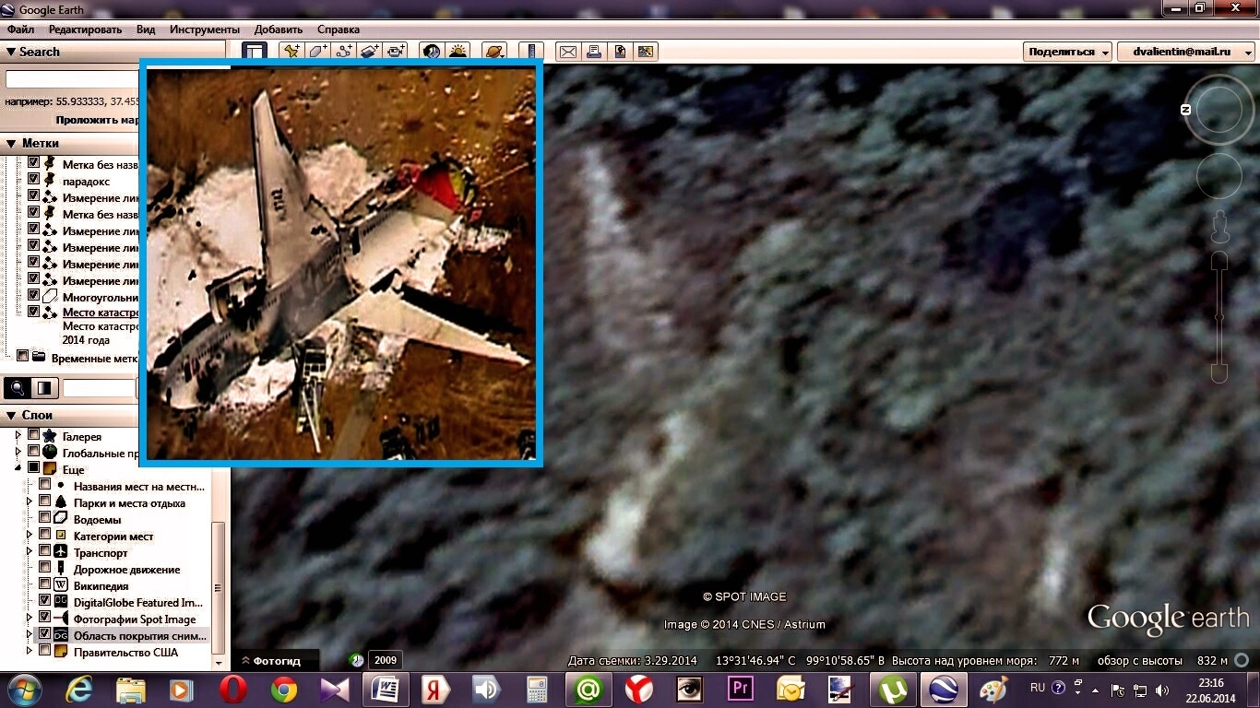This screenshot has width=1260, height=708.
Task: Uncheck the Фотографии Spot Image layer
Action: tap(44, 618)
